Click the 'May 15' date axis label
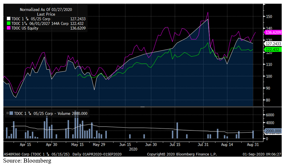 point(77,145)
